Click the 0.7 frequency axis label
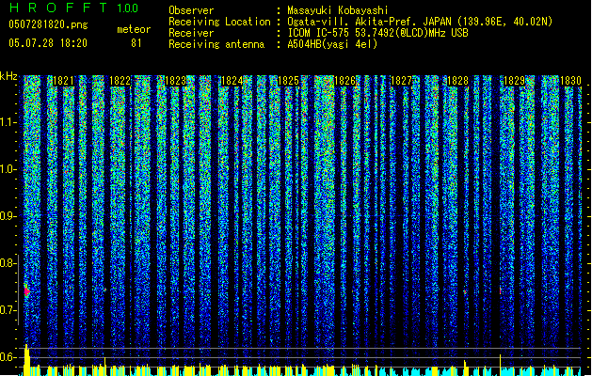Image resolution: width=592 pixels, height=376 pixels. pos(8,310)
